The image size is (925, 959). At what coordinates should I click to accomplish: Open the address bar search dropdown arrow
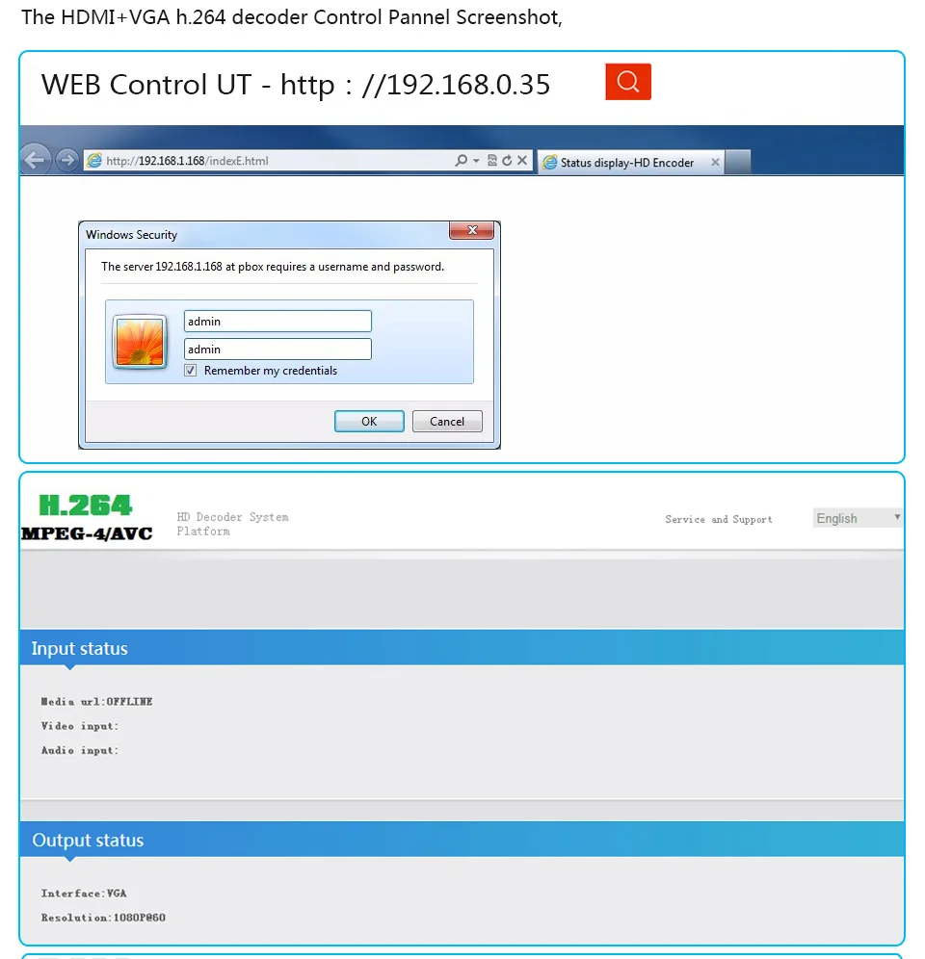pyautogui.click(x=476, y=161)
